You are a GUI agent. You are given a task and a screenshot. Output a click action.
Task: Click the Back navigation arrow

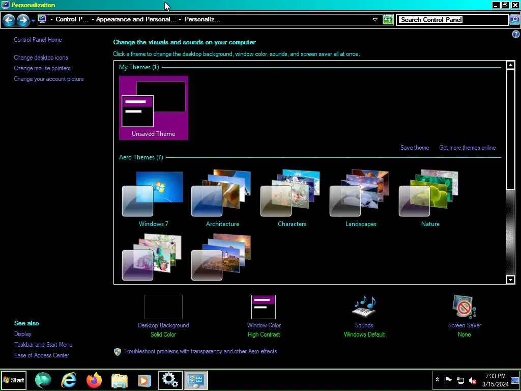click(x=9, y=20)
